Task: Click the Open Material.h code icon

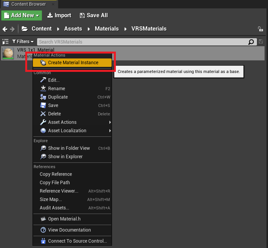Action: 43,219
